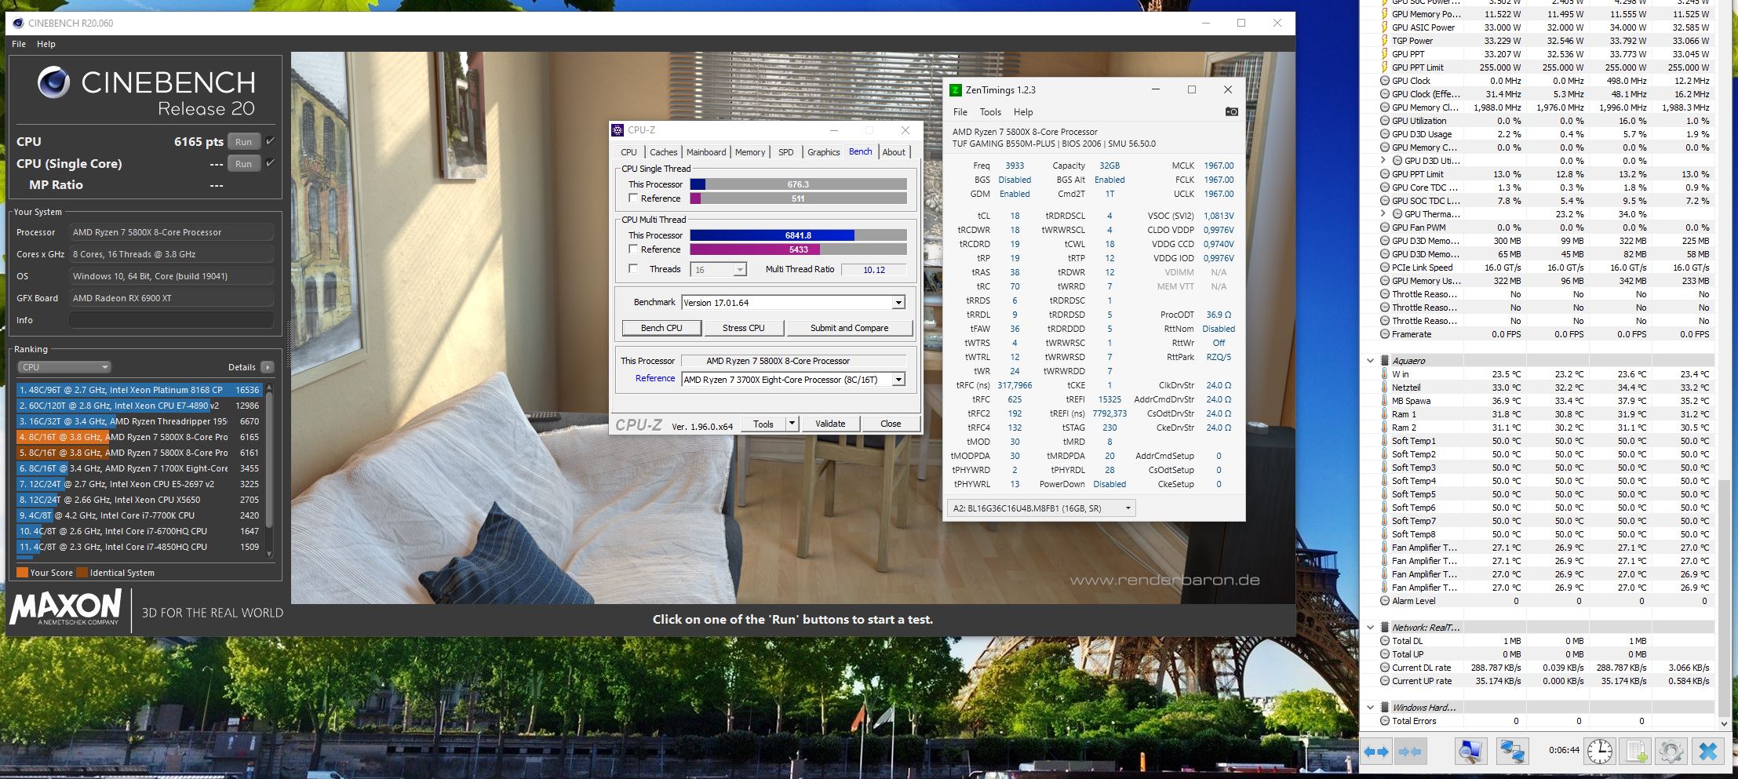Expand the GPU Thermal Limits row

[1383, 214]
